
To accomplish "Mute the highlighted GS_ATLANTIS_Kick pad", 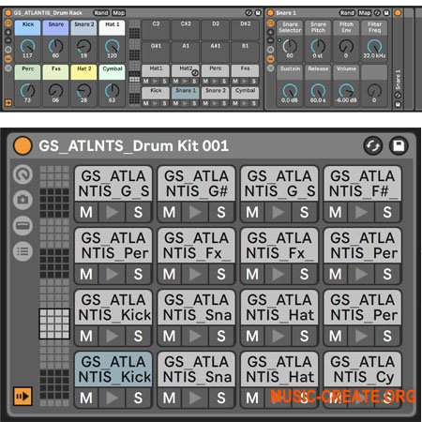I will coord(86,398).
